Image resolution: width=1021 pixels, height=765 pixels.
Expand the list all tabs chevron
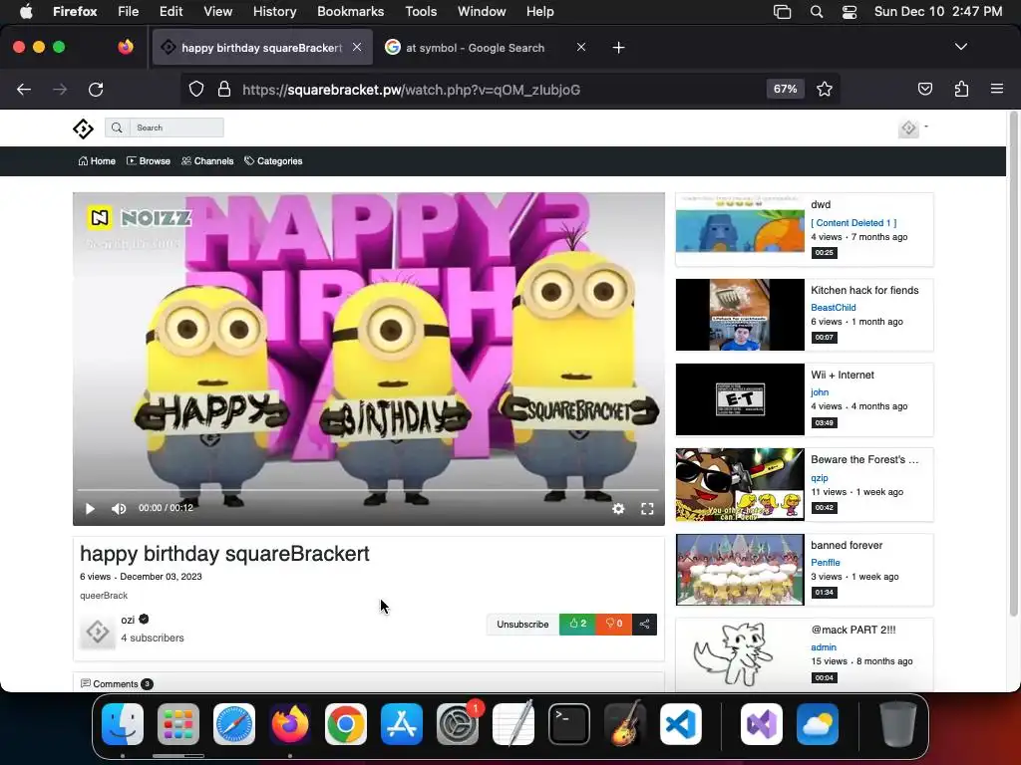(x=960, y=47)
